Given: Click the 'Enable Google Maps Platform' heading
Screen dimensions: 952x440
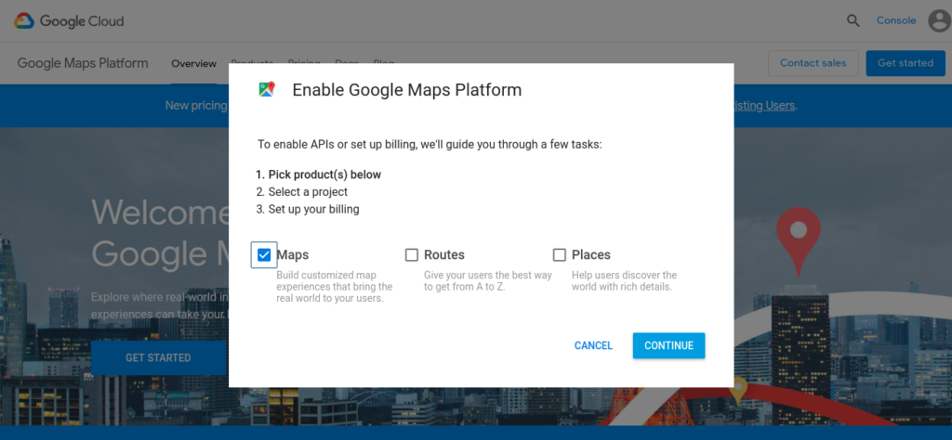Looking at the screenshot, I should coord(407,90).
